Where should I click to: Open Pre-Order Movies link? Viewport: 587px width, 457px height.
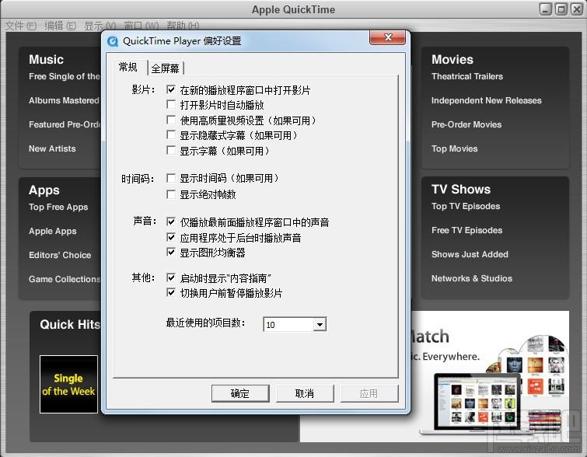tap(466, 124)
